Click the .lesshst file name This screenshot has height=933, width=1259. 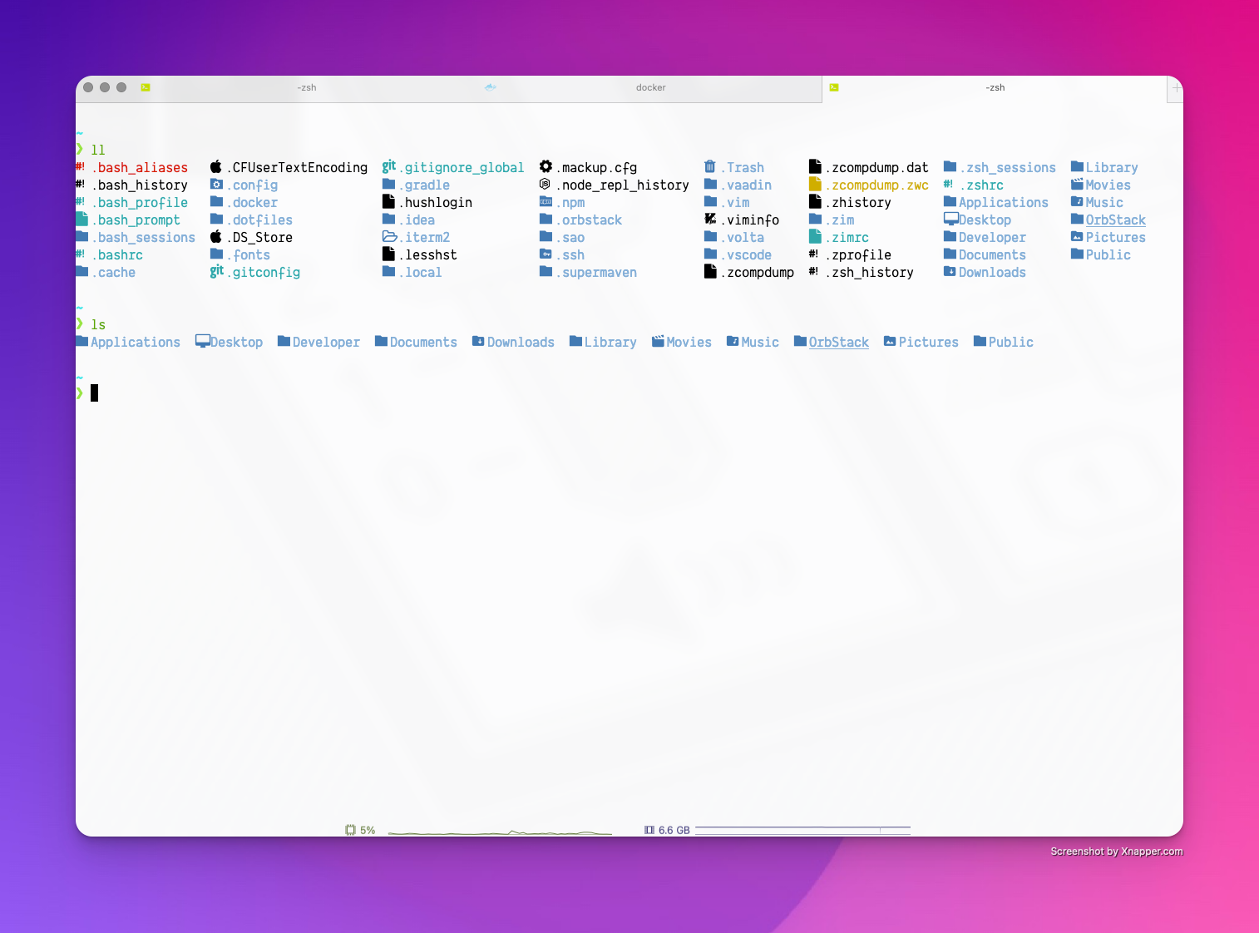[427, 254]
